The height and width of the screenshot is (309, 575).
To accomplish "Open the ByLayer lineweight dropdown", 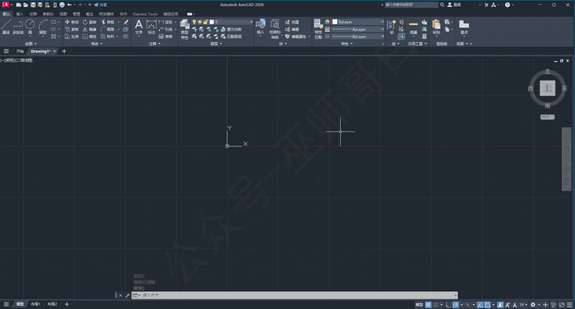I will click(382, 29).
